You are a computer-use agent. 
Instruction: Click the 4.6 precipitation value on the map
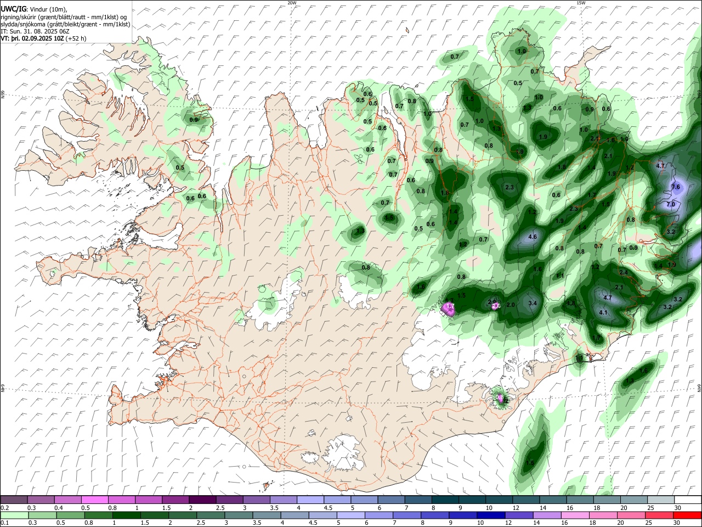coord(532,237)
